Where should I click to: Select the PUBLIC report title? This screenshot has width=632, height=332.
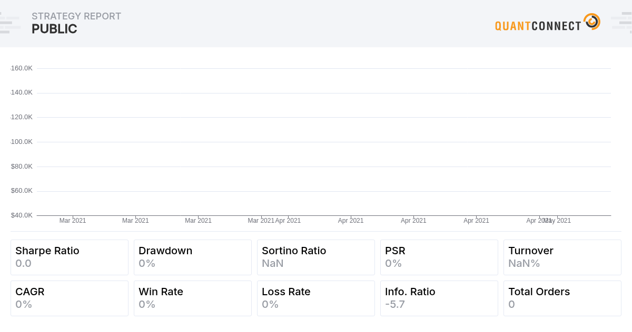click(x=55, y=29)
